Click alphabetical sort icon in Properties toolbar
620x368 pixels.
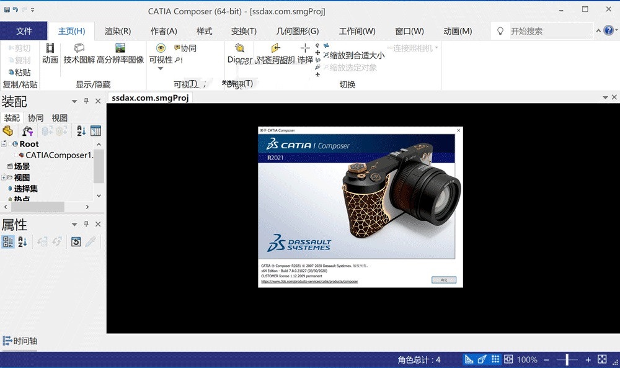click(22, 241)
